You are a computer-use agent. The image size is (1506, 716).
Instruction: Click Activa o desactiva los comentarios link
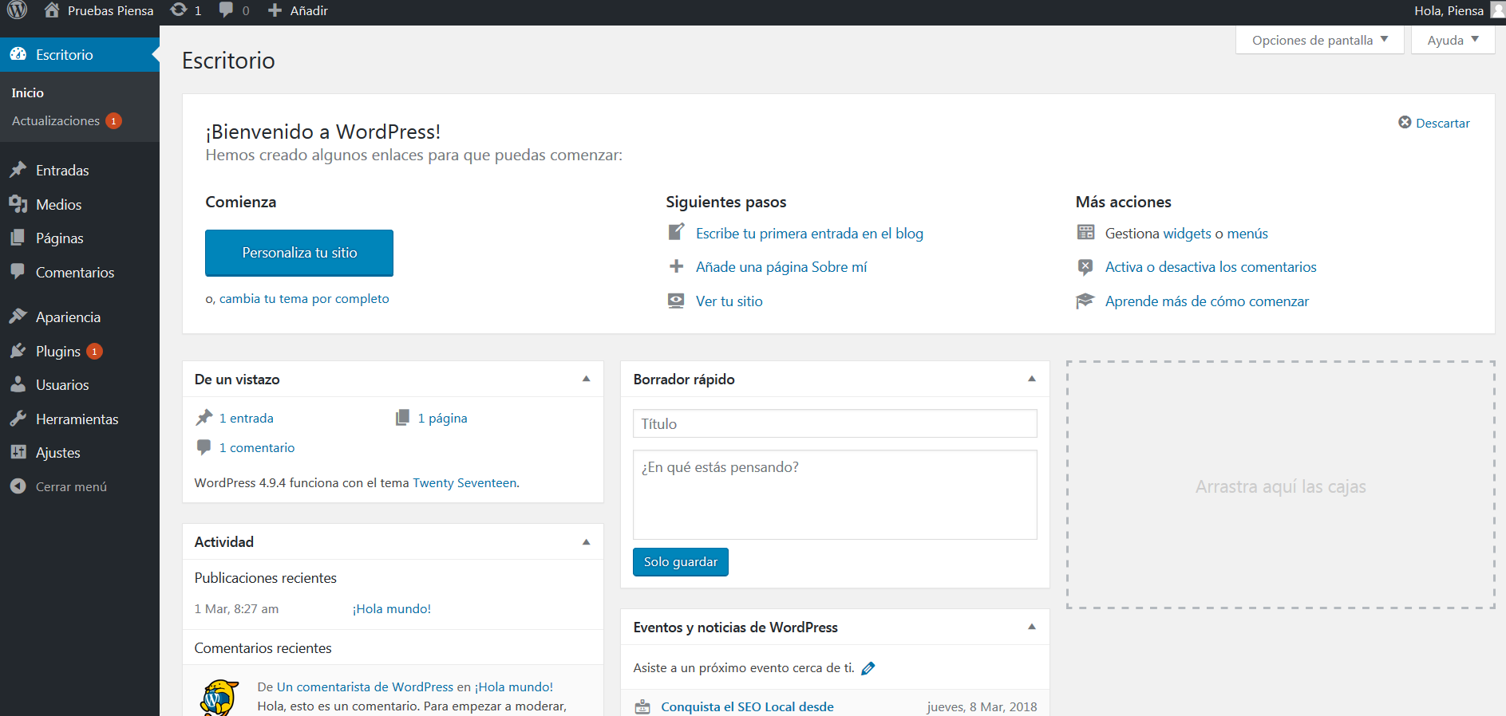click(x=1211, y=267)
